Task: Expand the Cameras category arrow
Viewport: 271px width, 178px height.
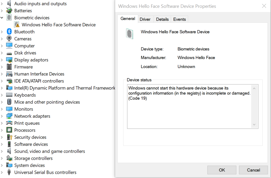Action: click(2, 39)
